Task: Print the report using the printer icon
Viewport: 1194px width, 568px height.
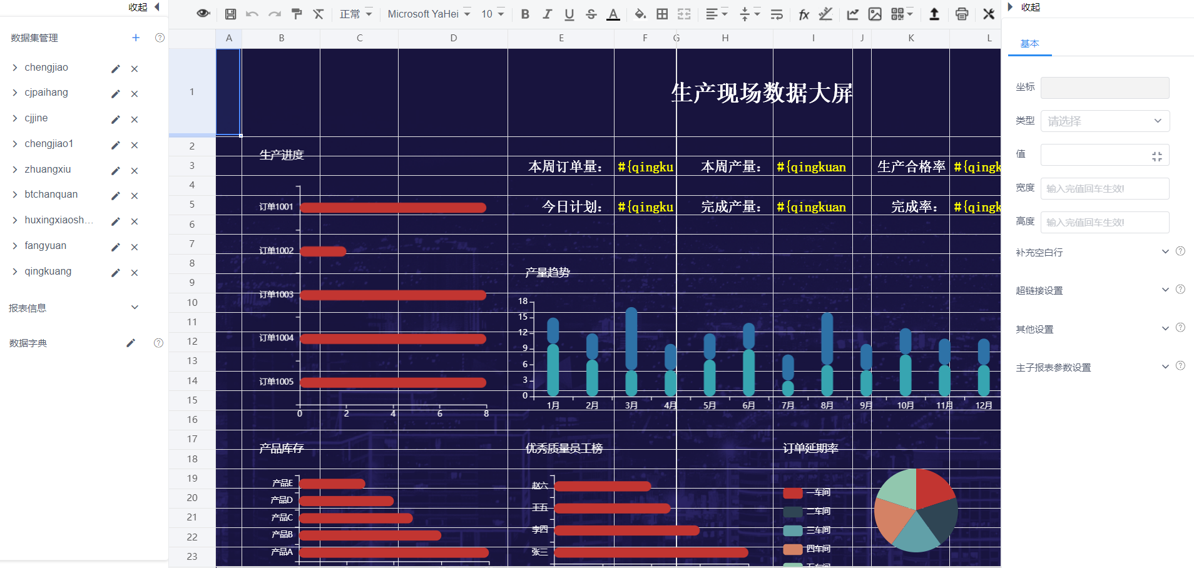Action: click(x=962, y=14)
